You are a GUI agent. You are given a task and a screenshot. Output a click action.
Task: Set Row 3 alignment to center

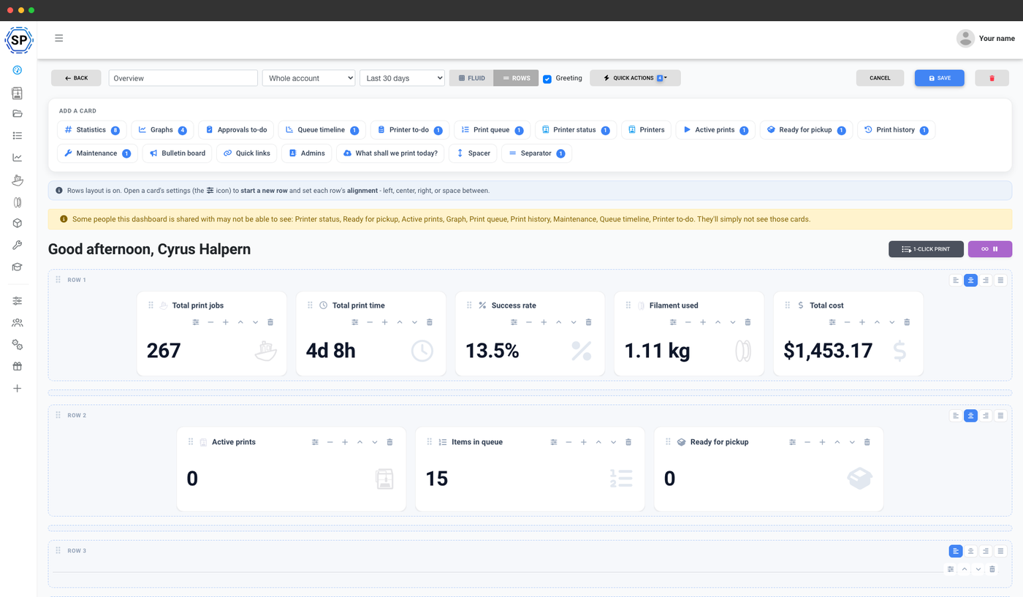pyautogui.click(x=970, y=551)
